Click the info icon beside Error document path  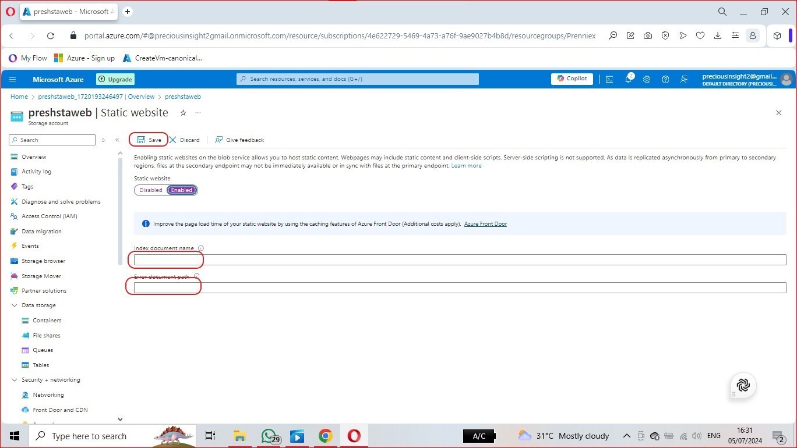[196, 276]
